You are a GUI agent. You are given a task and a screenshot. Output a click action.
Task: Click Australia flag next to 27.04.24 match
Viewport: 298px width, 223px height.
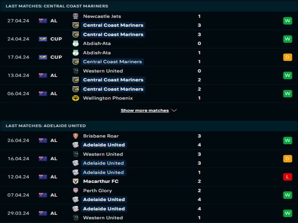(43, 21)
